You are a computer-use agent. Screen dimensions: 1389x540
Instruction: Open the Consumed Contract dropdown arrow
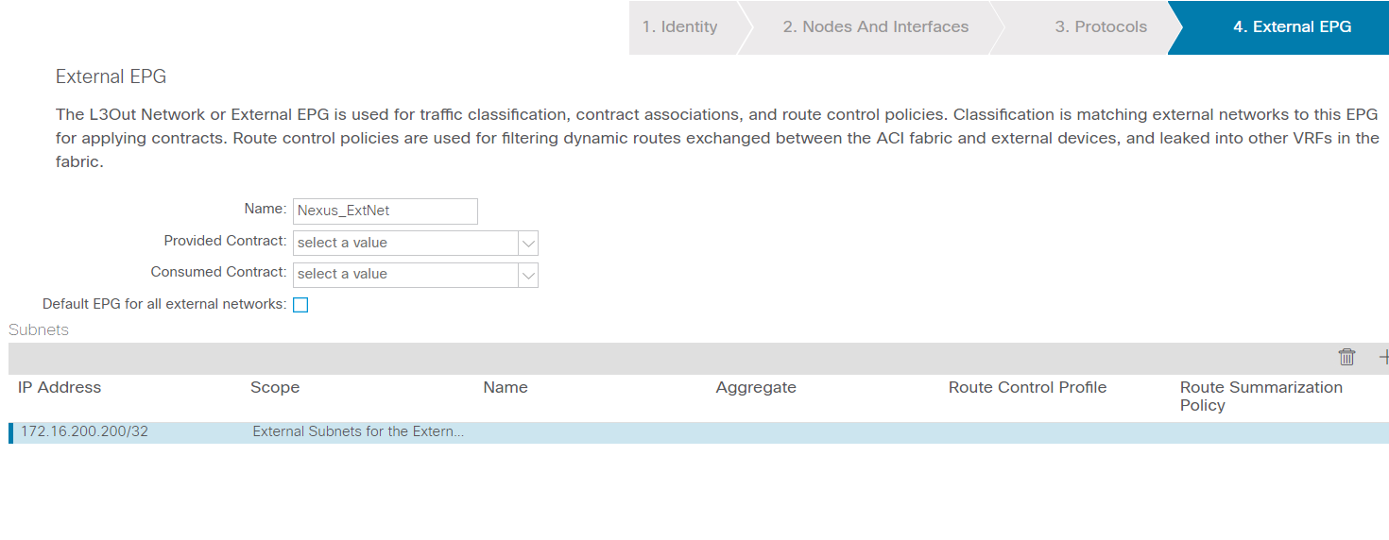[x=528, y=274]
